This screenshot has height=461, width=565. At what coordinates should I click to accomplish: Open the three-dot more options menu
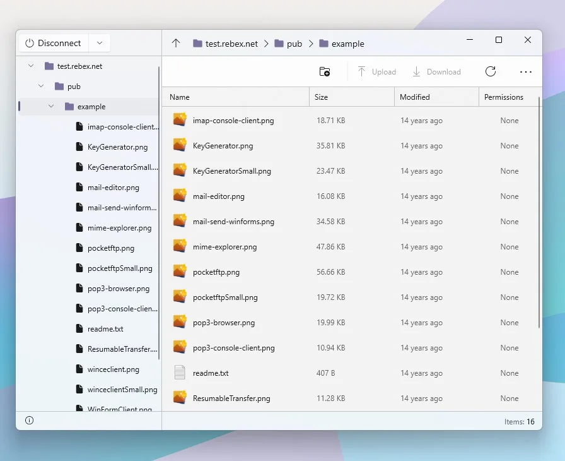(x=526, y=72)
